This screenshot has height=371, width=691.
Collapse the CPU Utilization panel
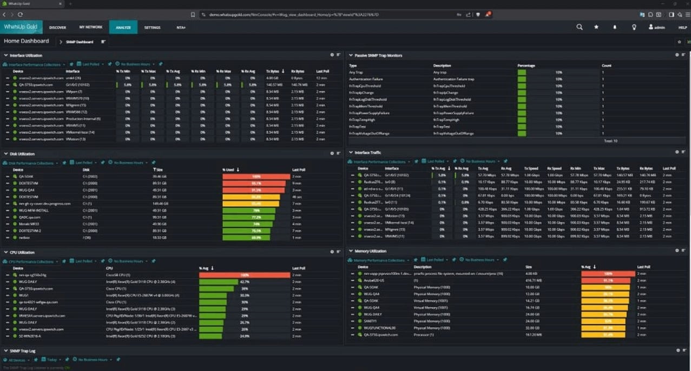click(5, 252)
